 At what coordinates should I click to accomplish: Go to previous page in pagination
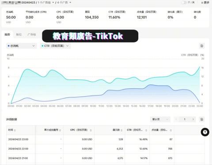click(176, 119)
